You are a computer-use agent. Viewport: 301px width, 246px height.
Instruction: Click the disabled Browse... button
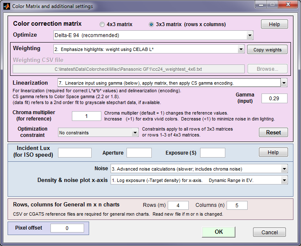[267, 69]
